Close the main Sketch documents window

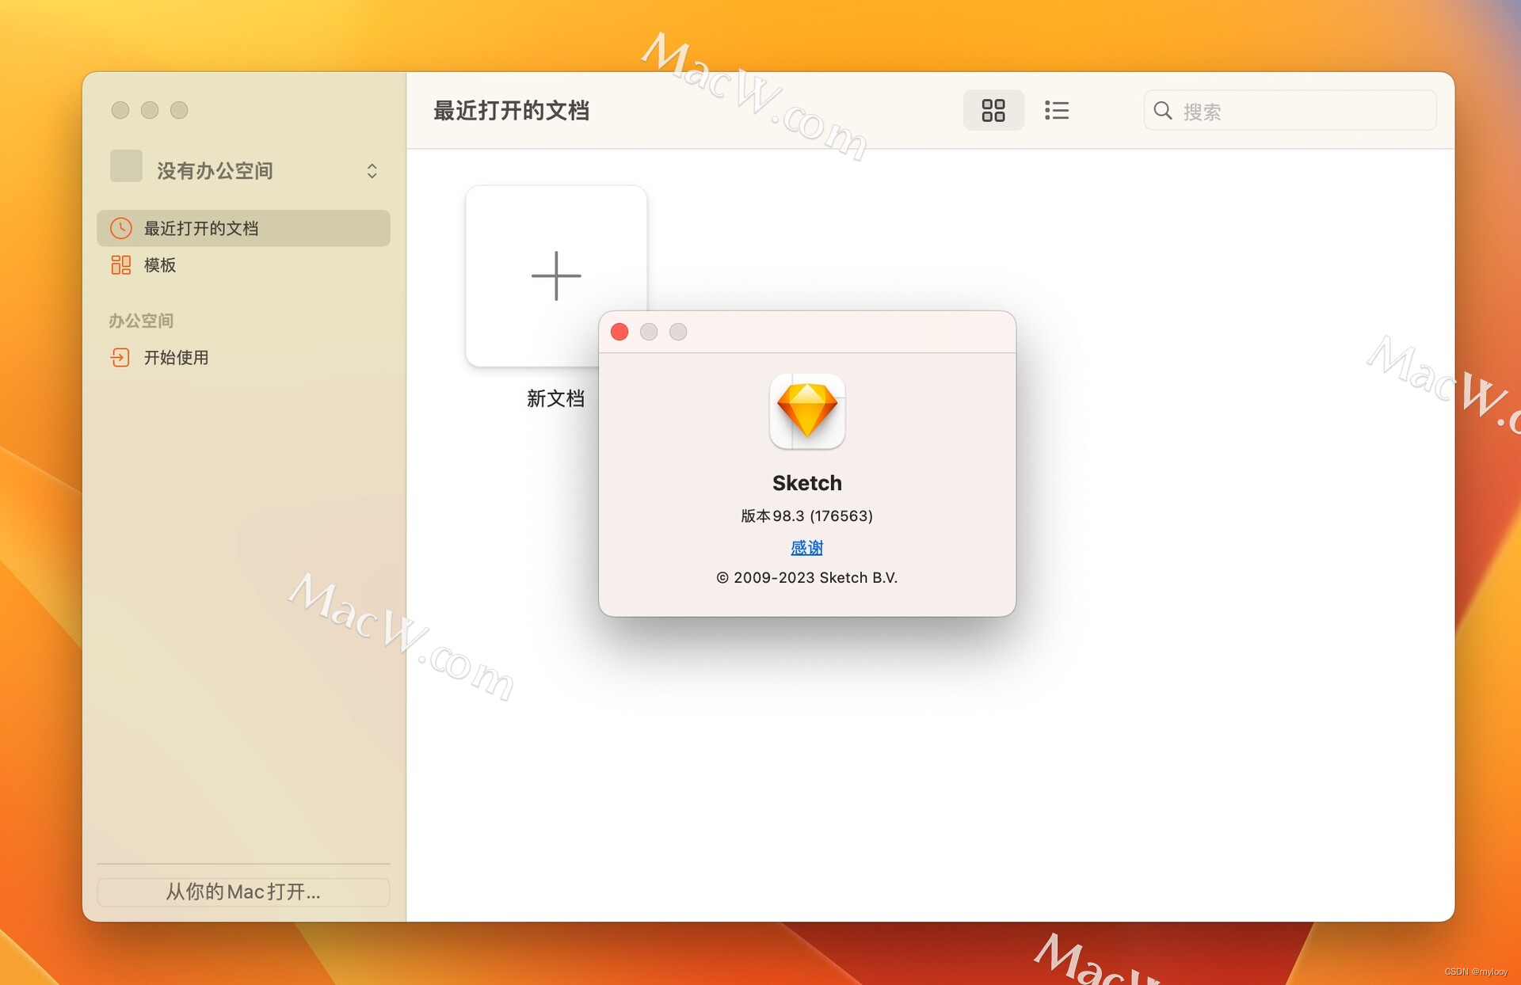point(120,110)
